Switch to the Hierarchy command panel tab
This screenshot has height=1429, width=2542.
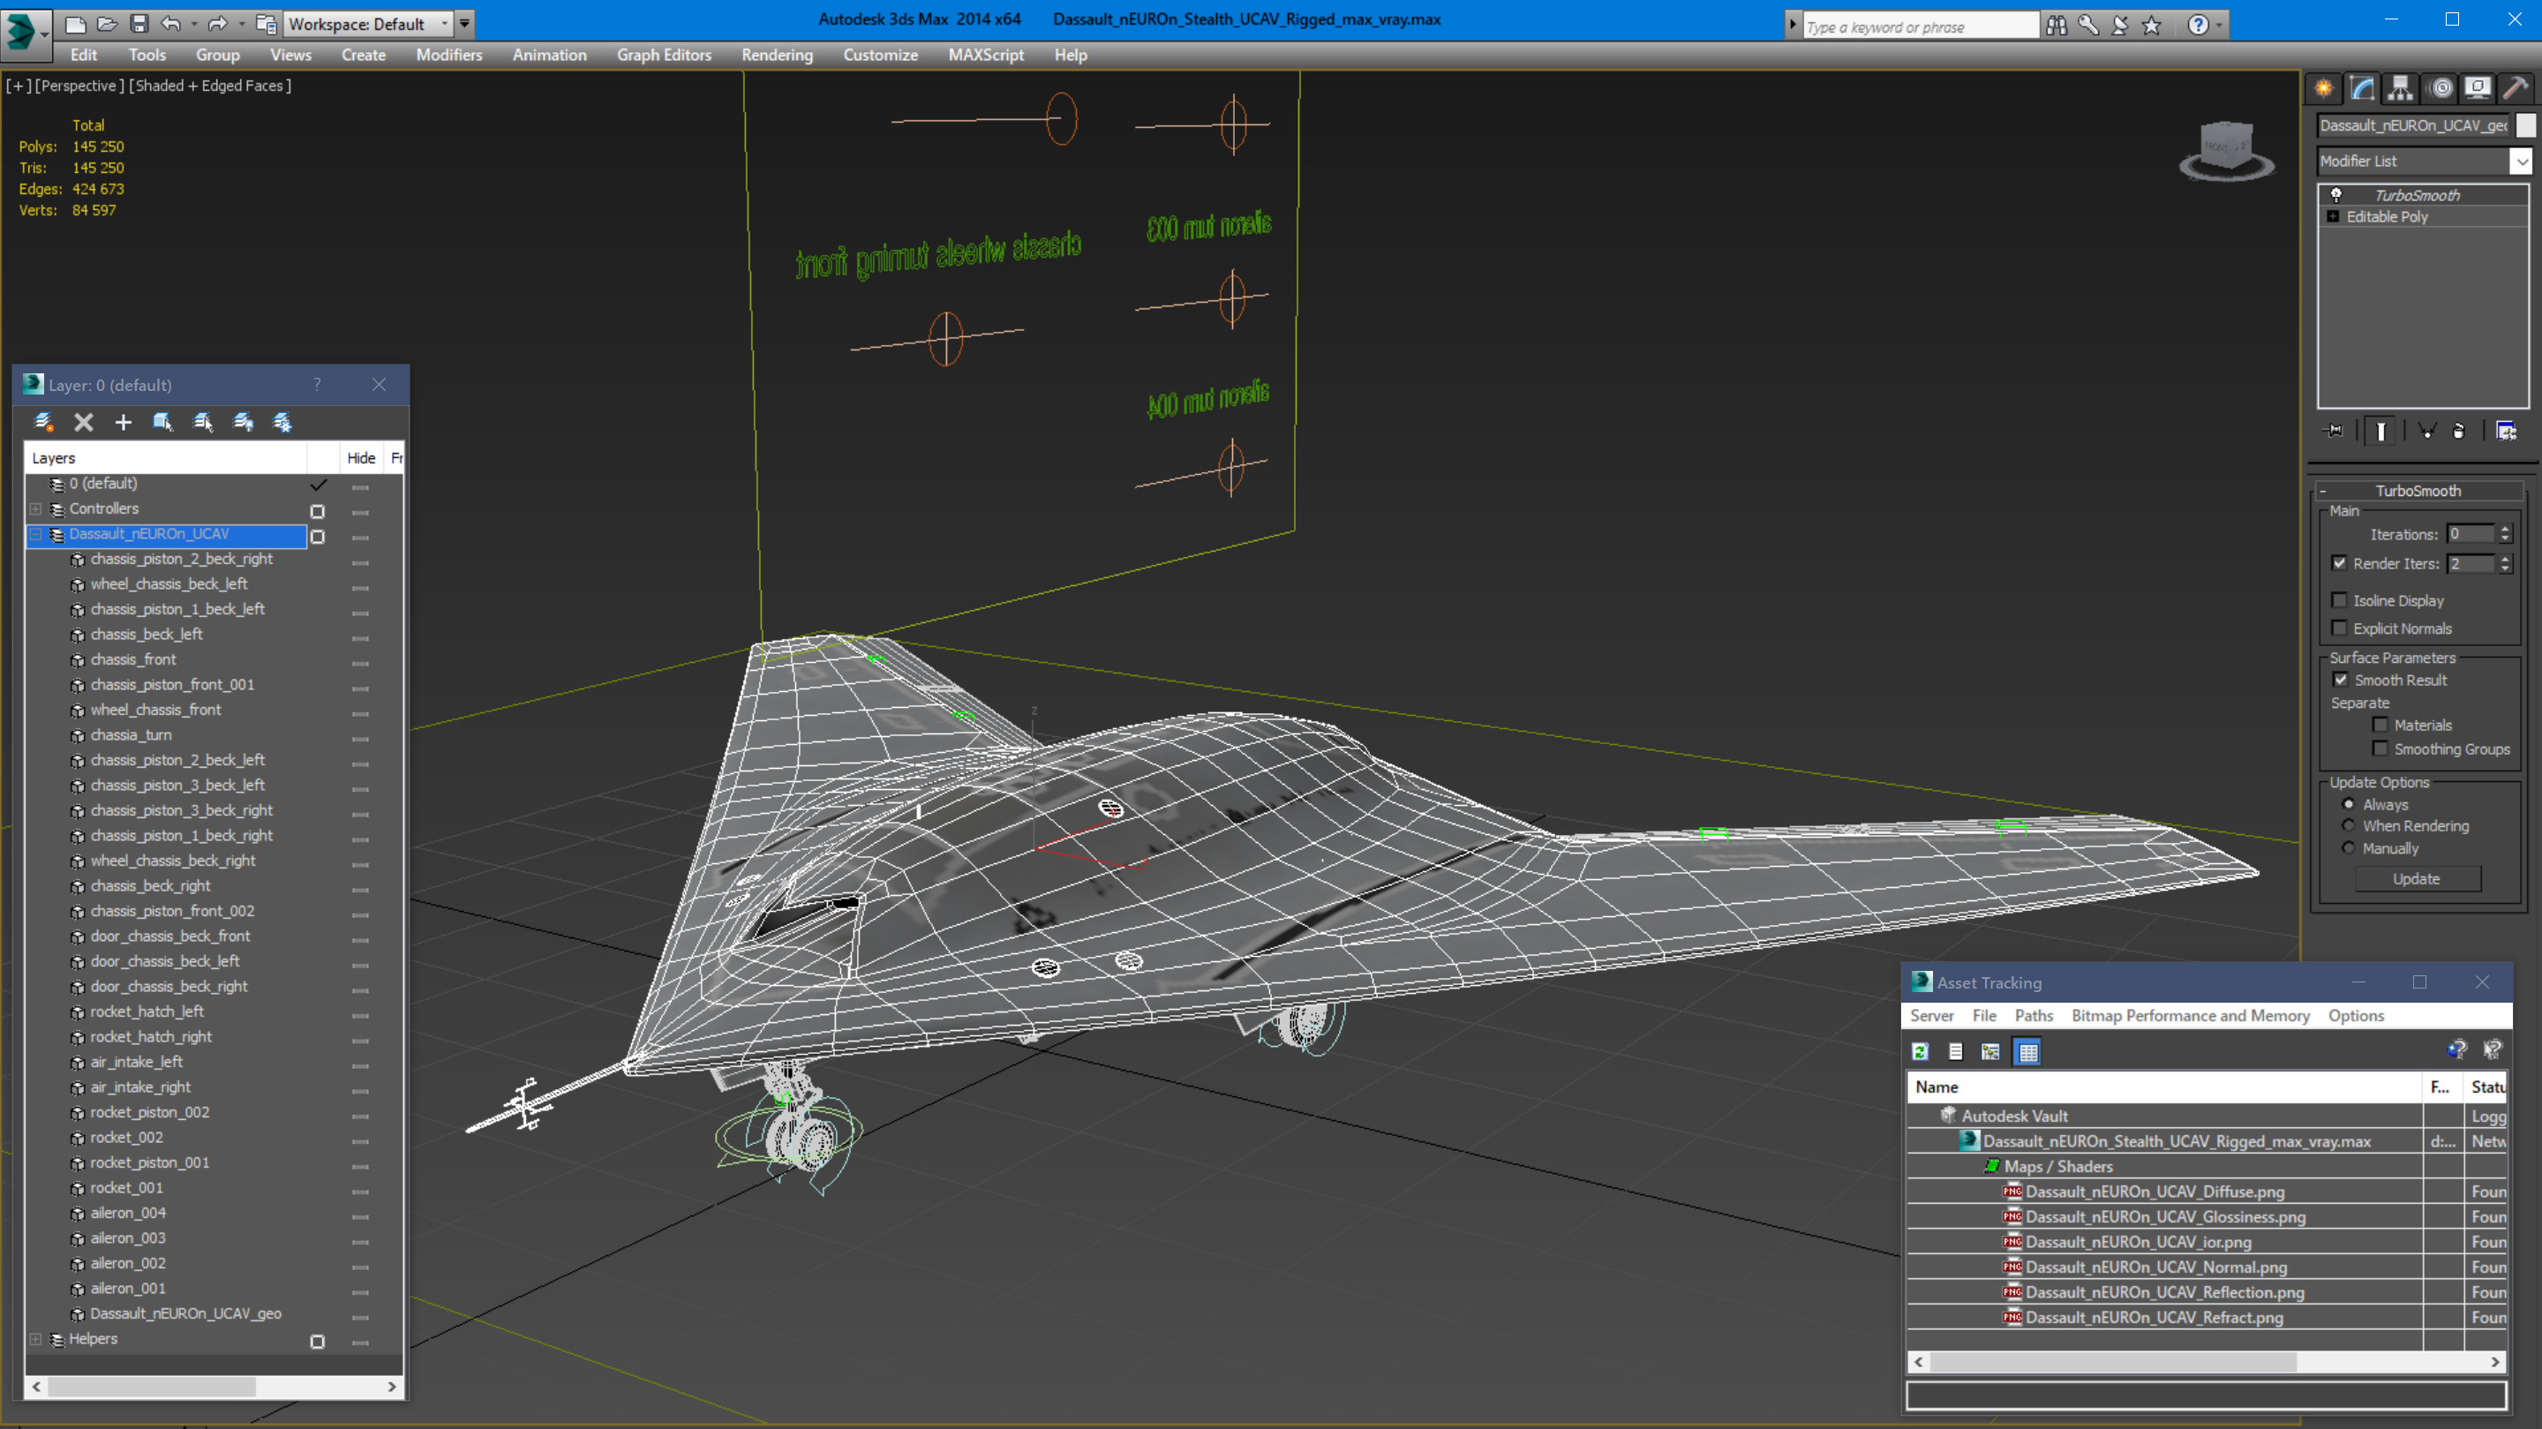click(x=2400, y=89)
